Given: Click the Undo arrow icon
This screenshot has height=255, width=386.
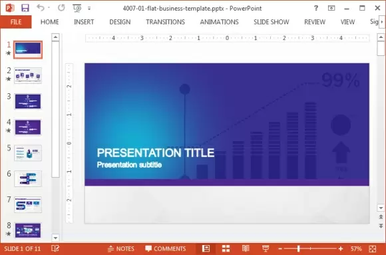Looking at the screenshot, I should pos(41,8).
